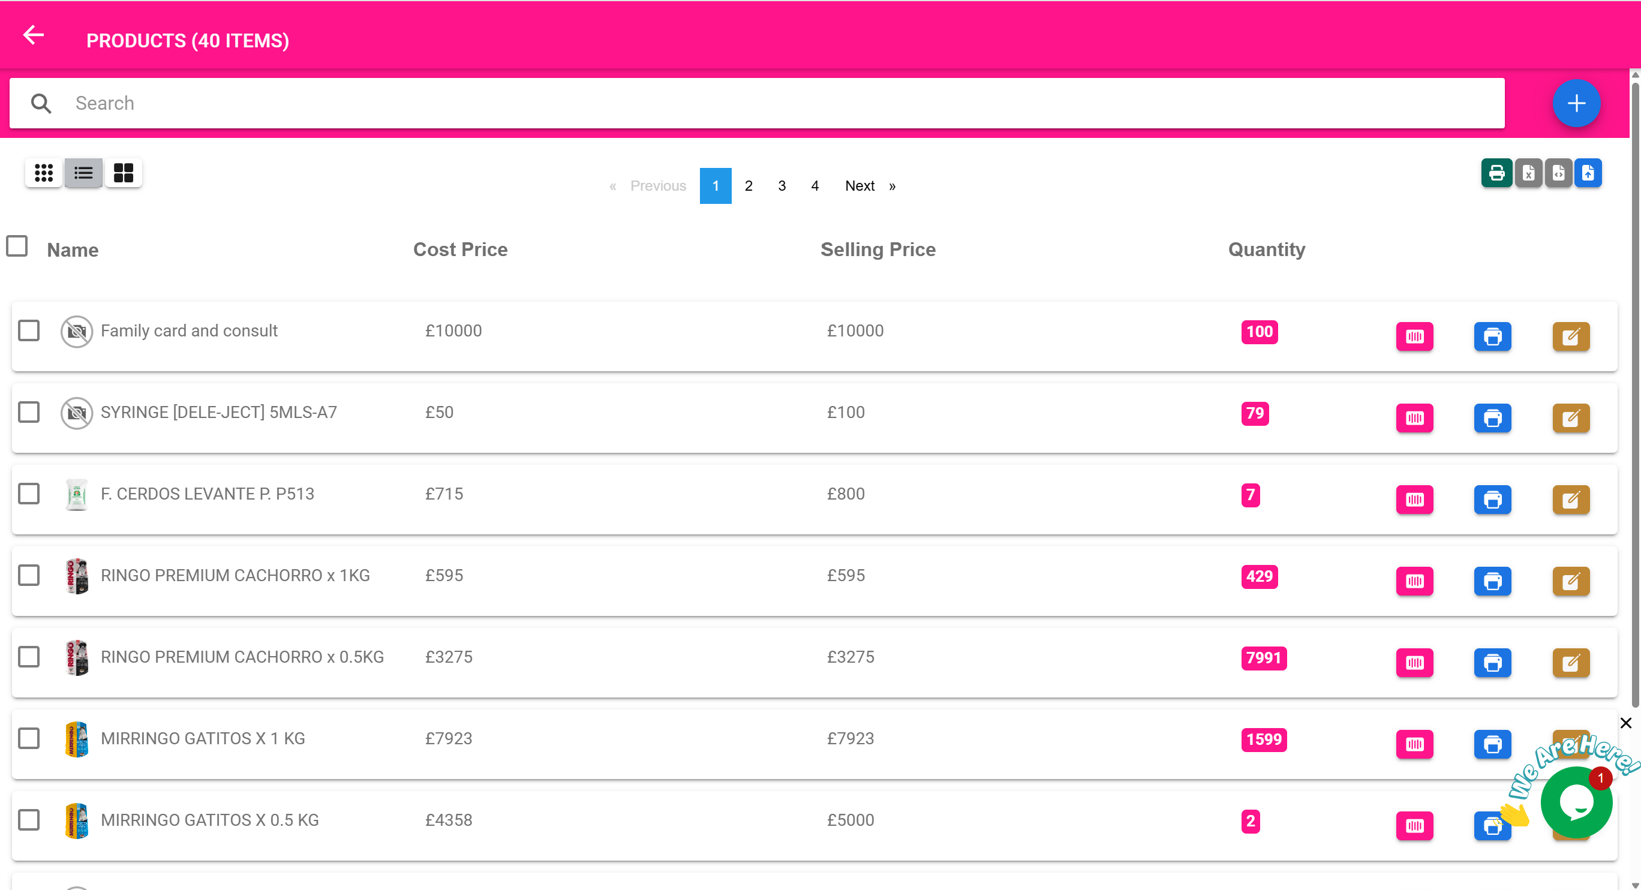The width and height of the screenshot is (1641, 890).
Task: Open MIRRINGO GATITOS X 1 KG thumbnail
Action: coord(76,739)
